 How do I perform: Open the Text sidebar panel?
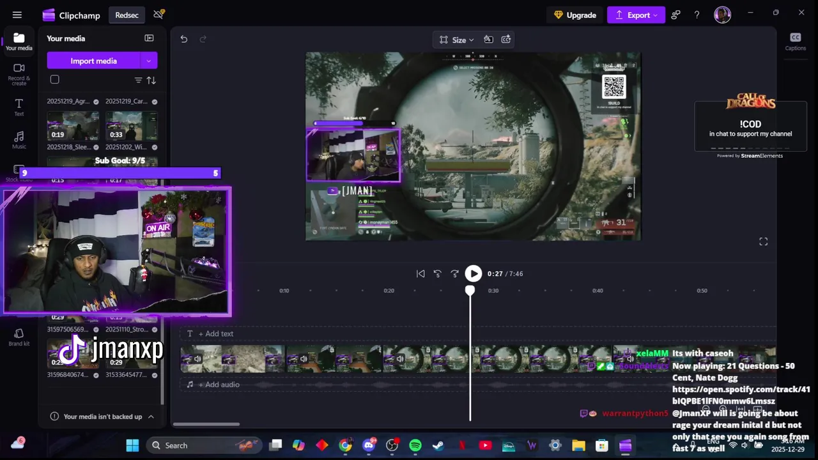pos(19,107)
